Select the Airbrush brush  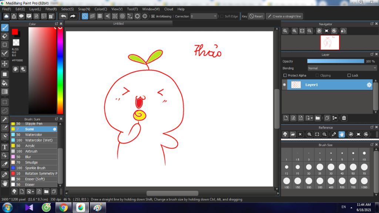coord(34,151)
